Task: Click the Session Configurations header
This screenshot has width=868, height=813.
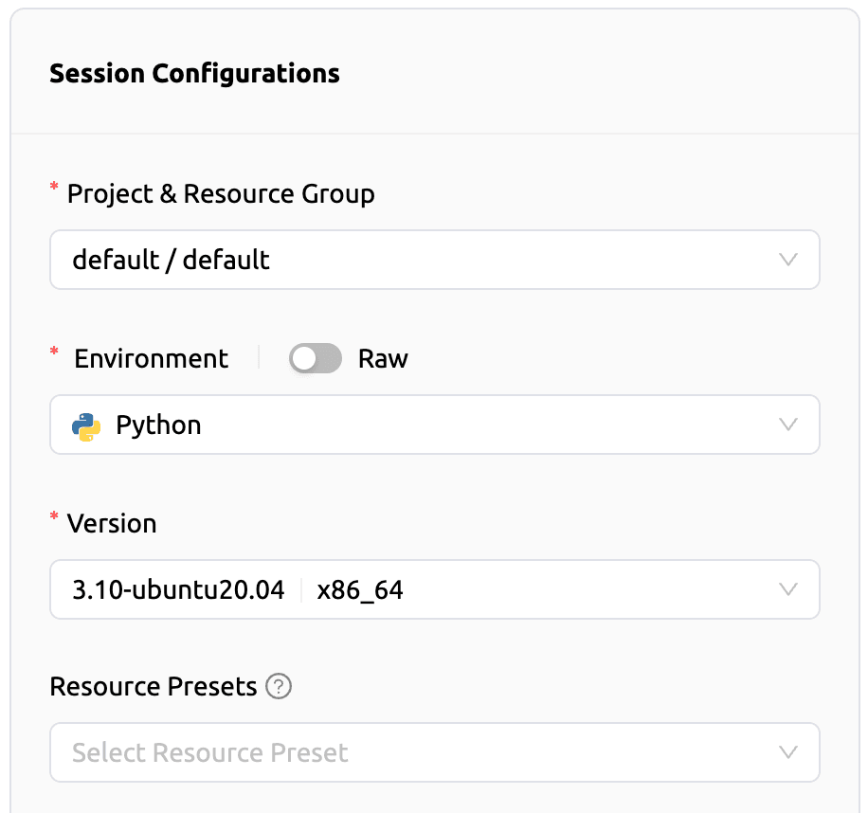Action: (194, 73)
